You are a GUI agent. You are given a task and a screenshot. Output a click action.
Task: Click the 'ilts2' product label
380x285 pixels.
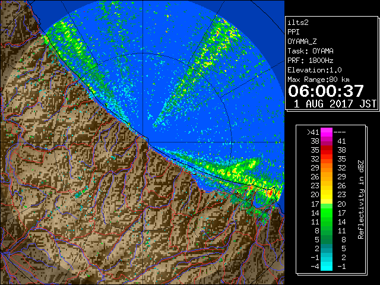pyautogui.click(x=298, y=23)
